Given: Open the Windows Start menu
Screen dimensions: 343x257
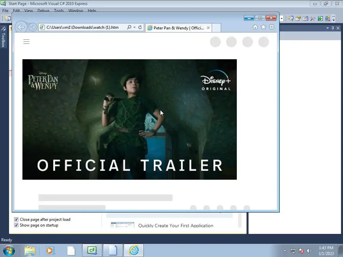Looking at the screenshot, I should 9,250.
